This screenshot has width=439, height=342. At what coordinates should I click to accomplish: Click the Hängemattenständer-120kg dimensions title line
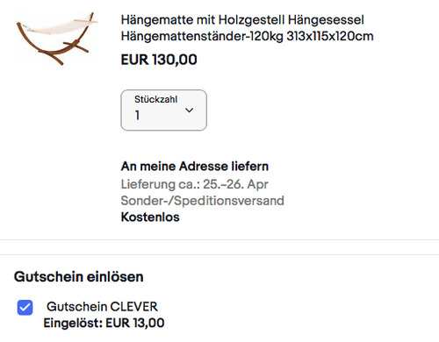247,36
